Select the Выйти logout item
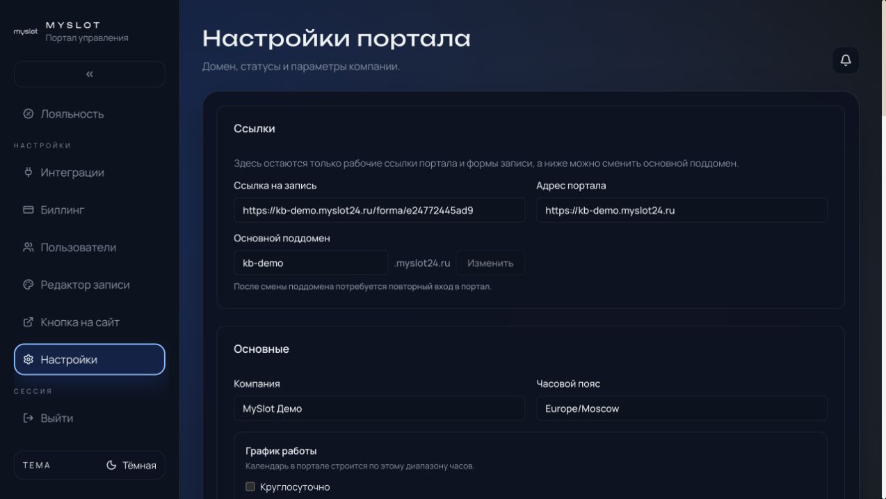Screen dimensions: 886x499 [90, 418]
